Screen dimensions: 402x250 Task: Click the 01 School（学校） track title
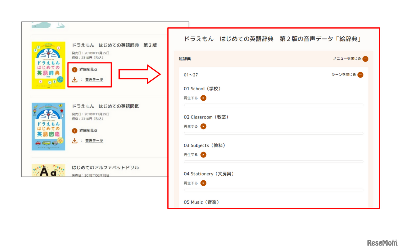pyautogui.click(x=203, y=89)
